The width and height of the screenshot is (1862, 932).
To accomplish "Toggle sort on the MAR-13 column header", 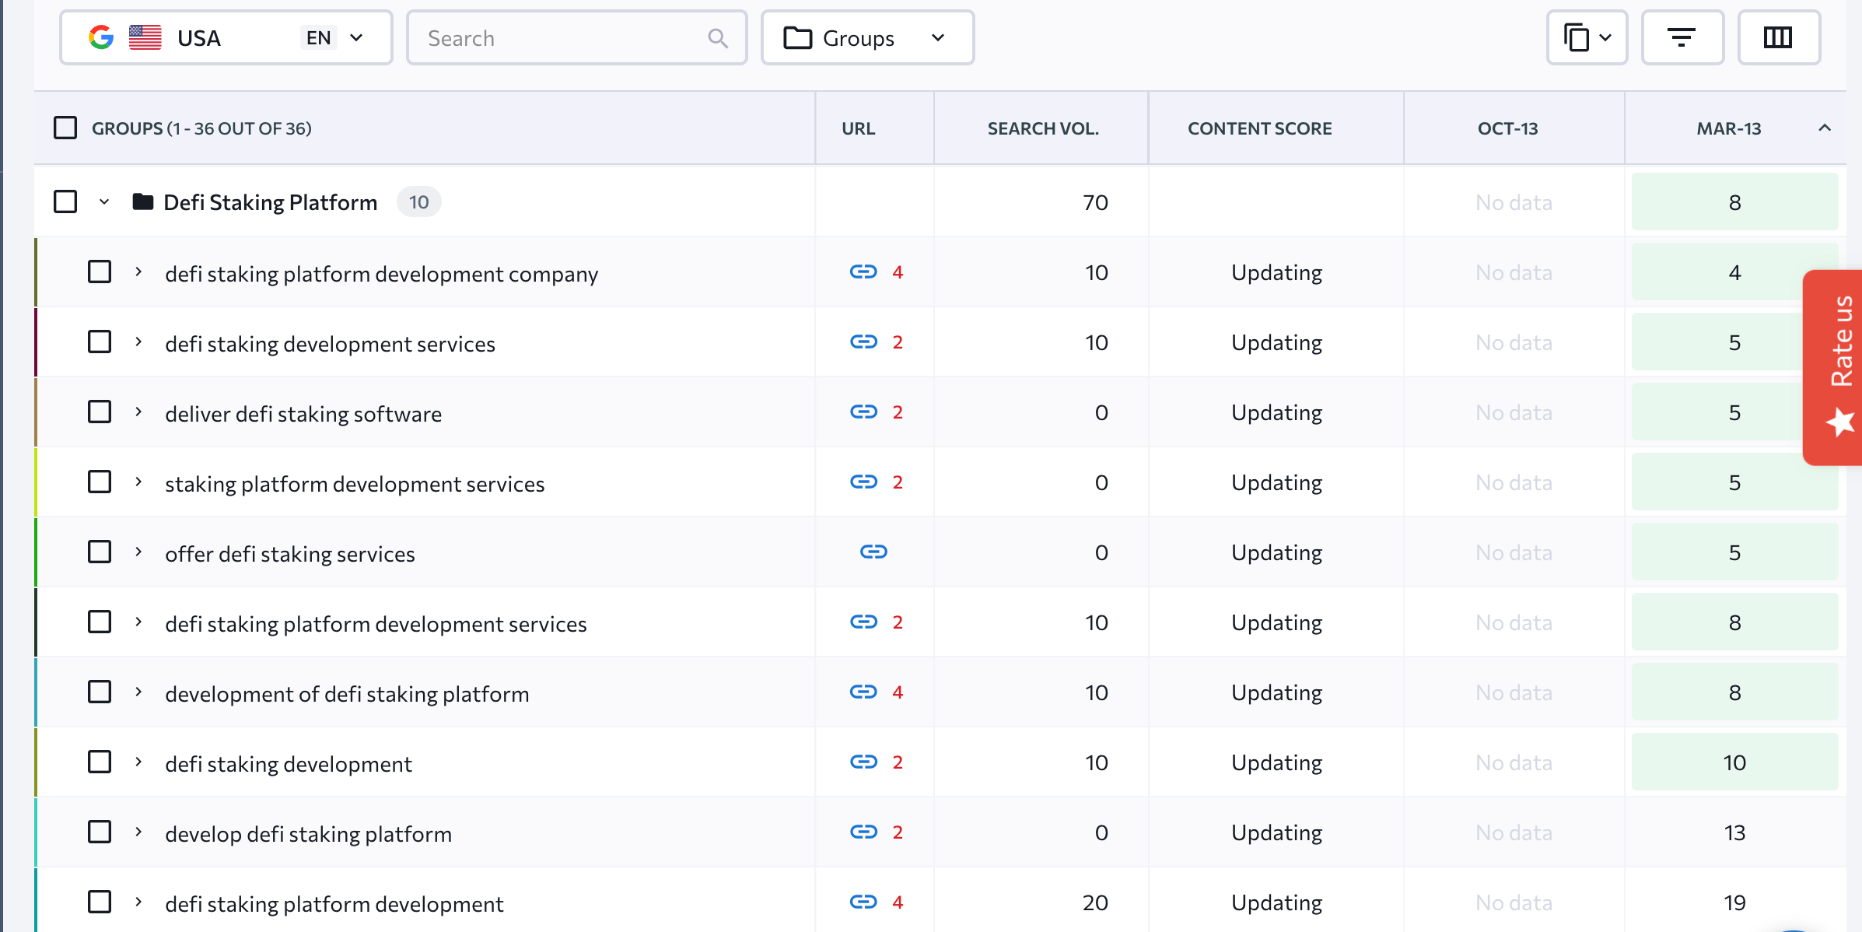I will pos(1728,128).
